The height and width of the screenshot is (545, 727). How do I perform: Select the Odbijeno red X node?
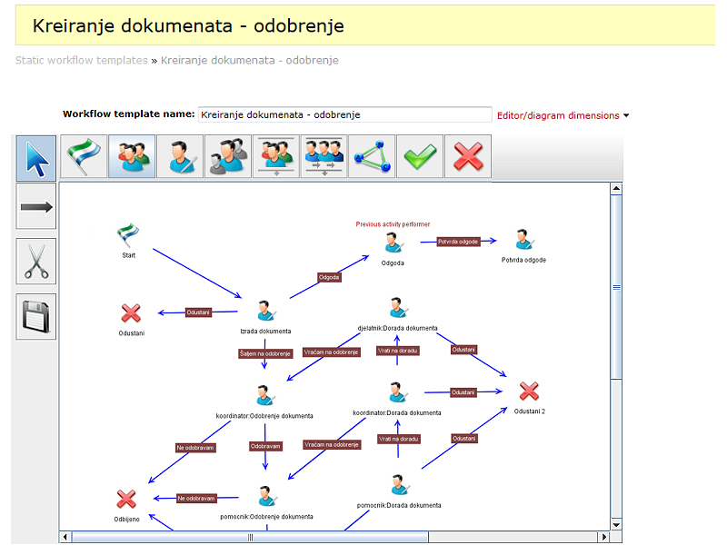pos(126,499)
